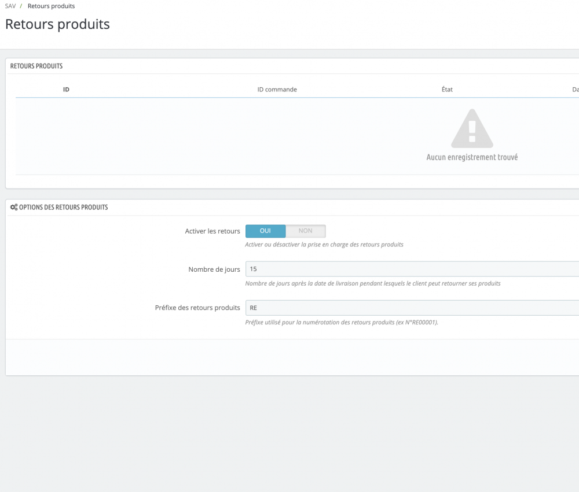Screen dimensions: 579x492
Task: Focus the Préfixe des retours produits field
Action: [411, 308]
